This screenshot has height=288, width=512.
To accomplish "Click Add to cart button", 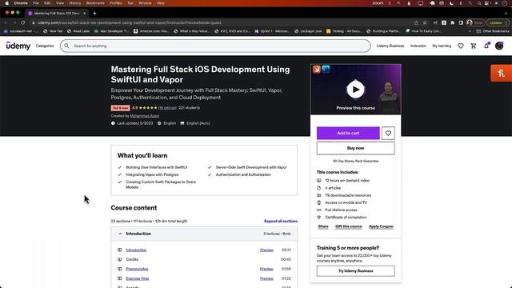I will 348,133.
